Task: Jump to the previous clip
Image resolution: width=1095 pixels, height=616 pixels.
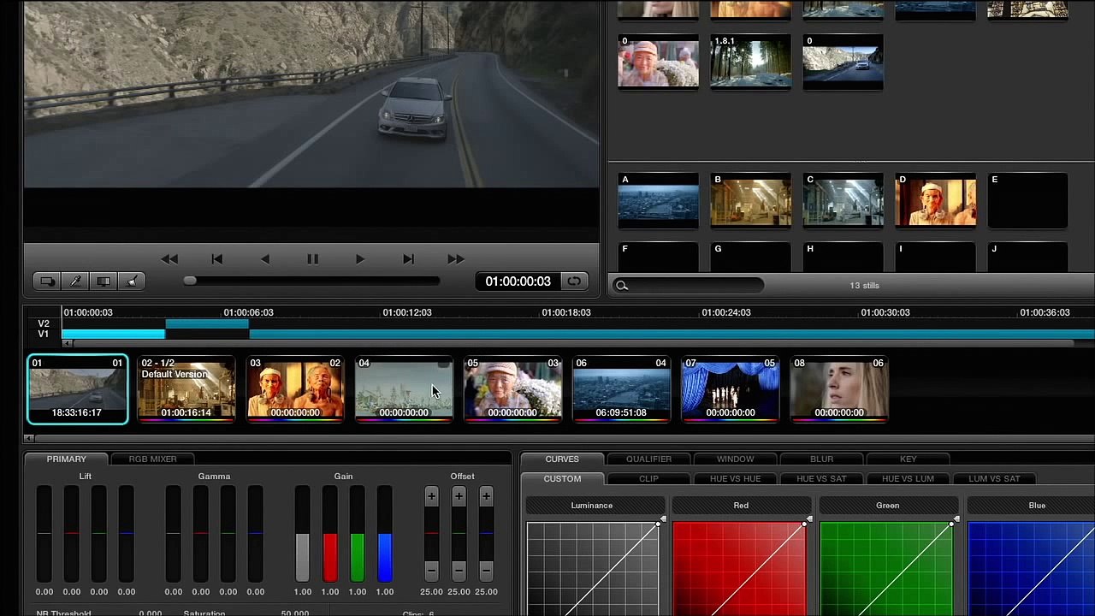Action: (x=217, y=259)
